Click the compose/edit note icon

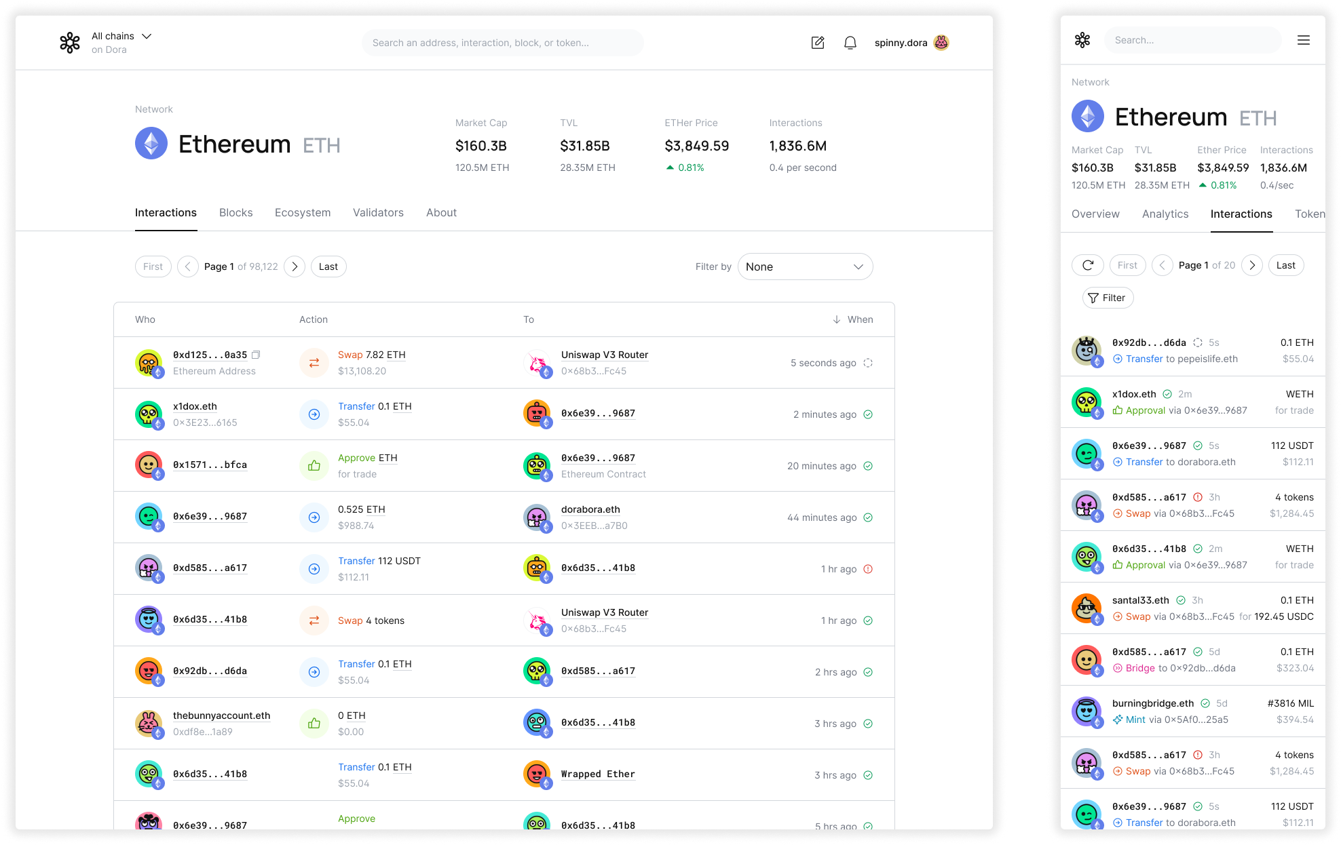tap(818, 43)
